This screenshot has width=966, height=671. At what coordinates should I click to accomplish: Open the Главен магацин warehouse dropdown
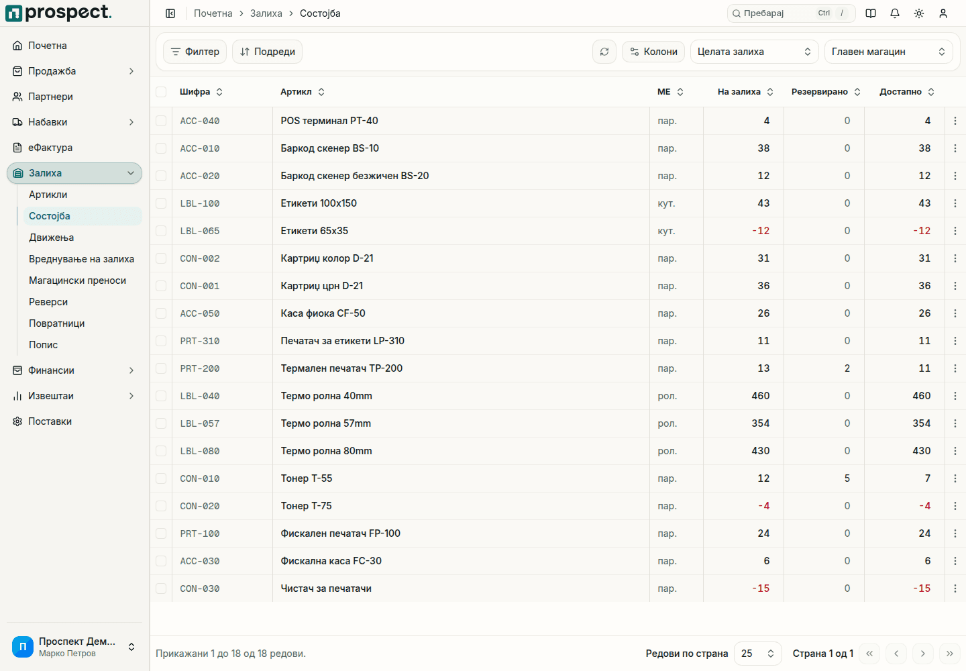tap(888, 52)
